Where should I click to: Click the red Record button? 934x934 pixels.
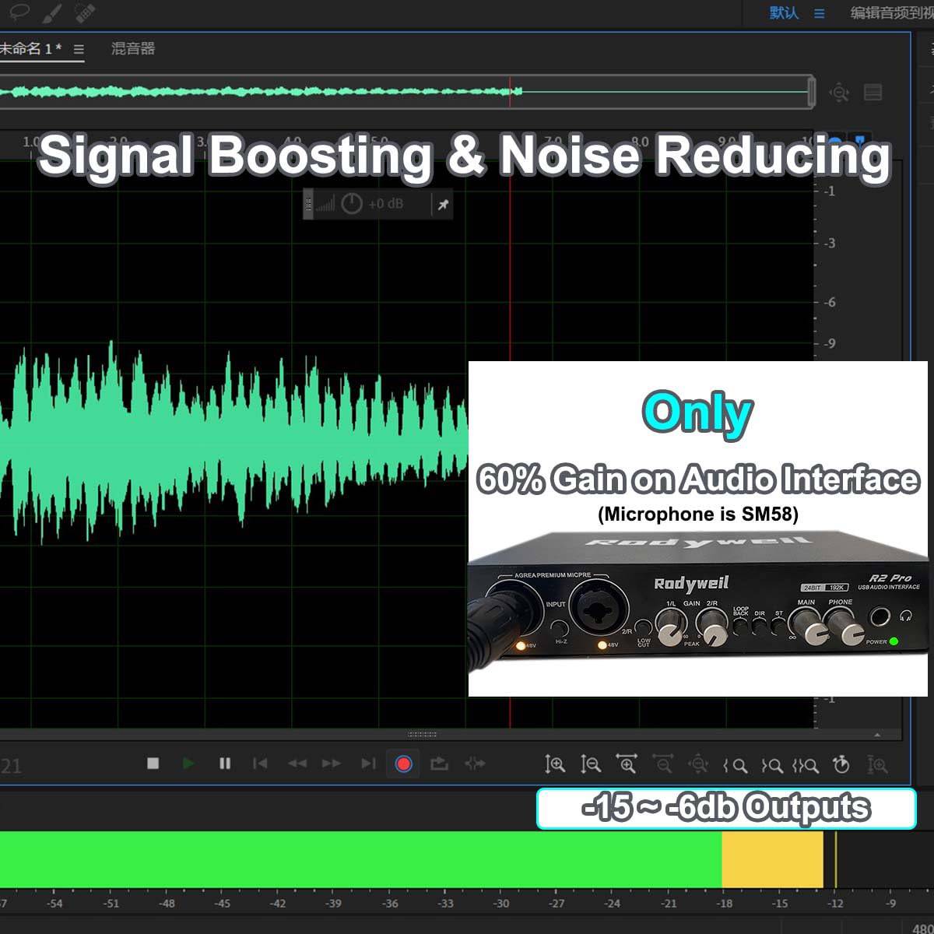pos(403,764)
